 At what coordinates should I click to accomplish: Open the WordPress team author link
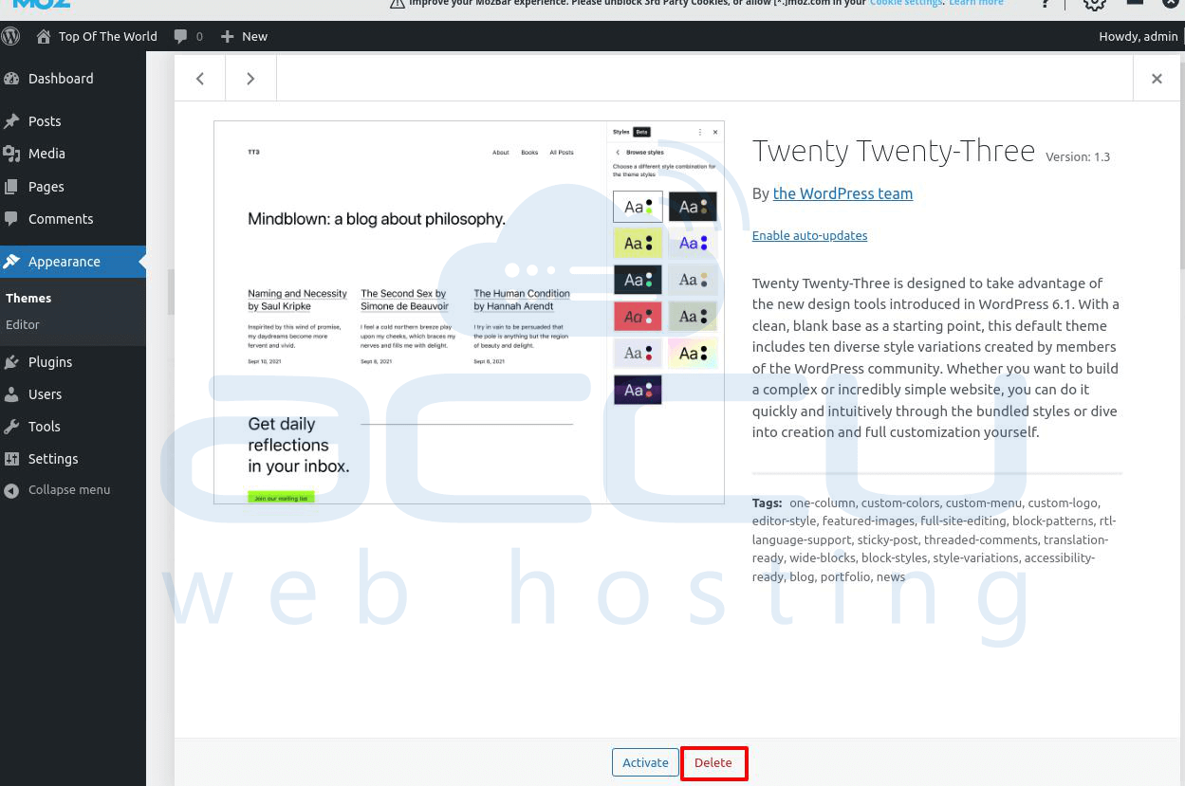pyautogui.click(x=842, y=193)
